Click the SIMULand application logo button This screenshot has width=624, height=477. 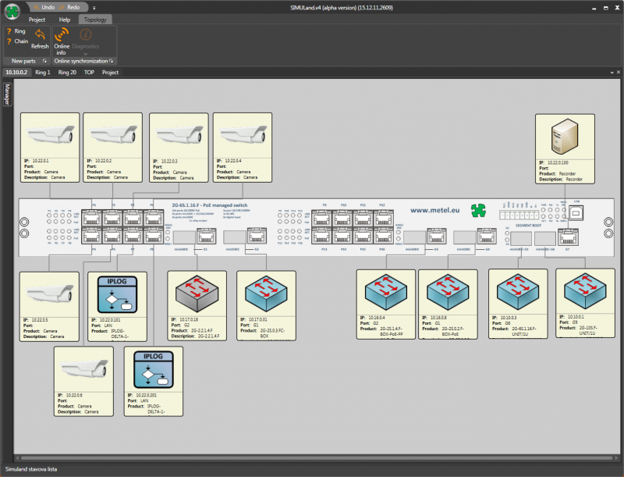11,10
